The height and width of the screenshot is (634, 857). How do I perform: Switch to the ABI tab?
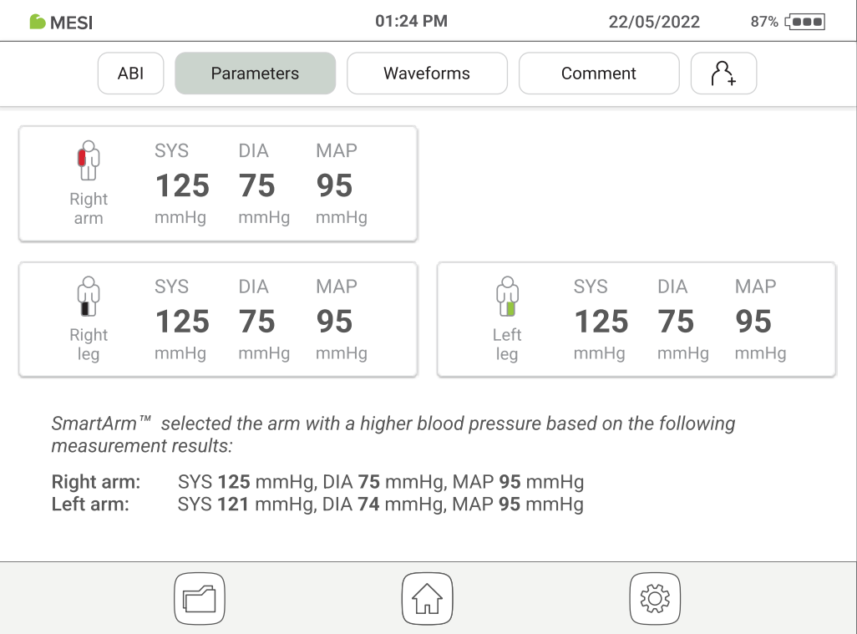(x=130, y=74)
